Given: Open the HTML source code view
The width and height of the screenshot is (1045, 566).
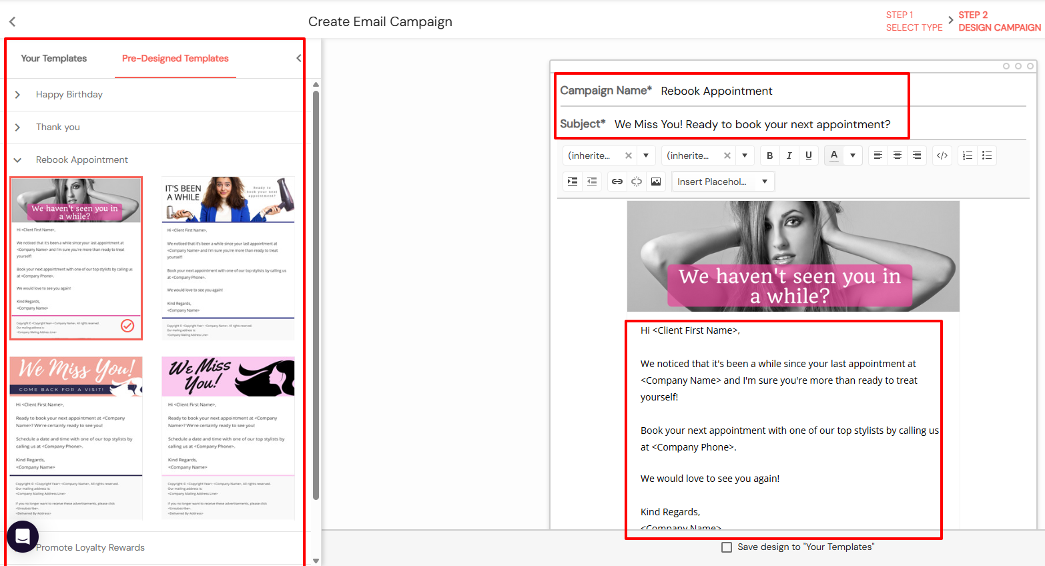Looking at the screenshot, I should (942, 155).
